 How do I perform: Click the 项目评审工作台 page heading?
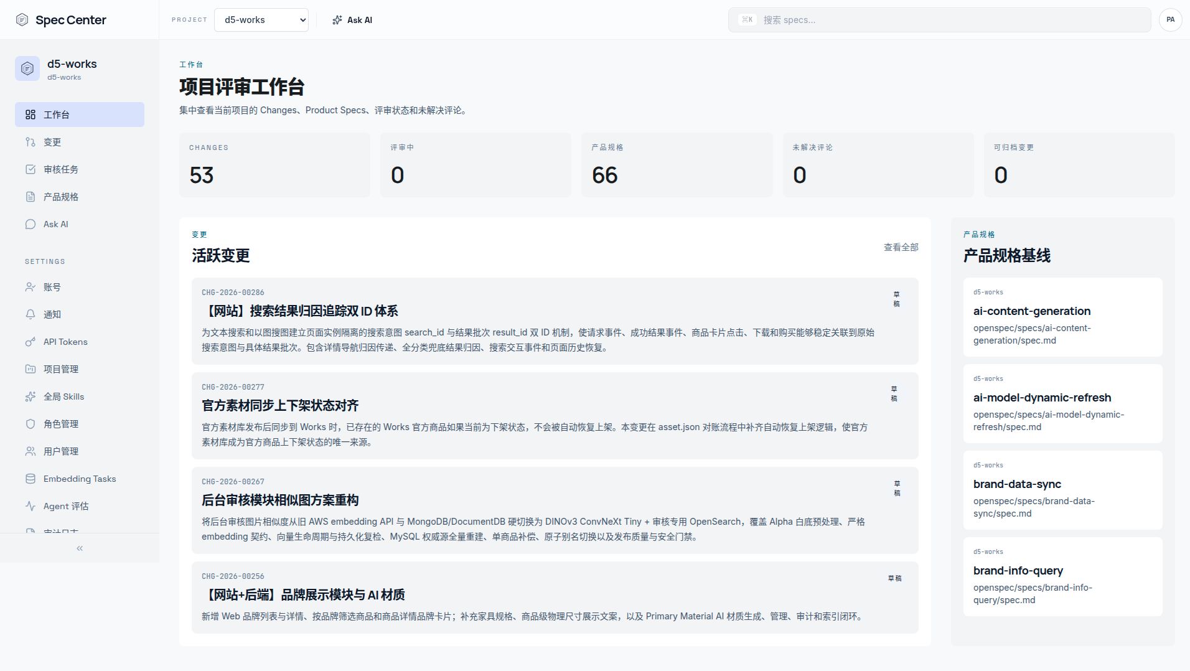point(241,87)
